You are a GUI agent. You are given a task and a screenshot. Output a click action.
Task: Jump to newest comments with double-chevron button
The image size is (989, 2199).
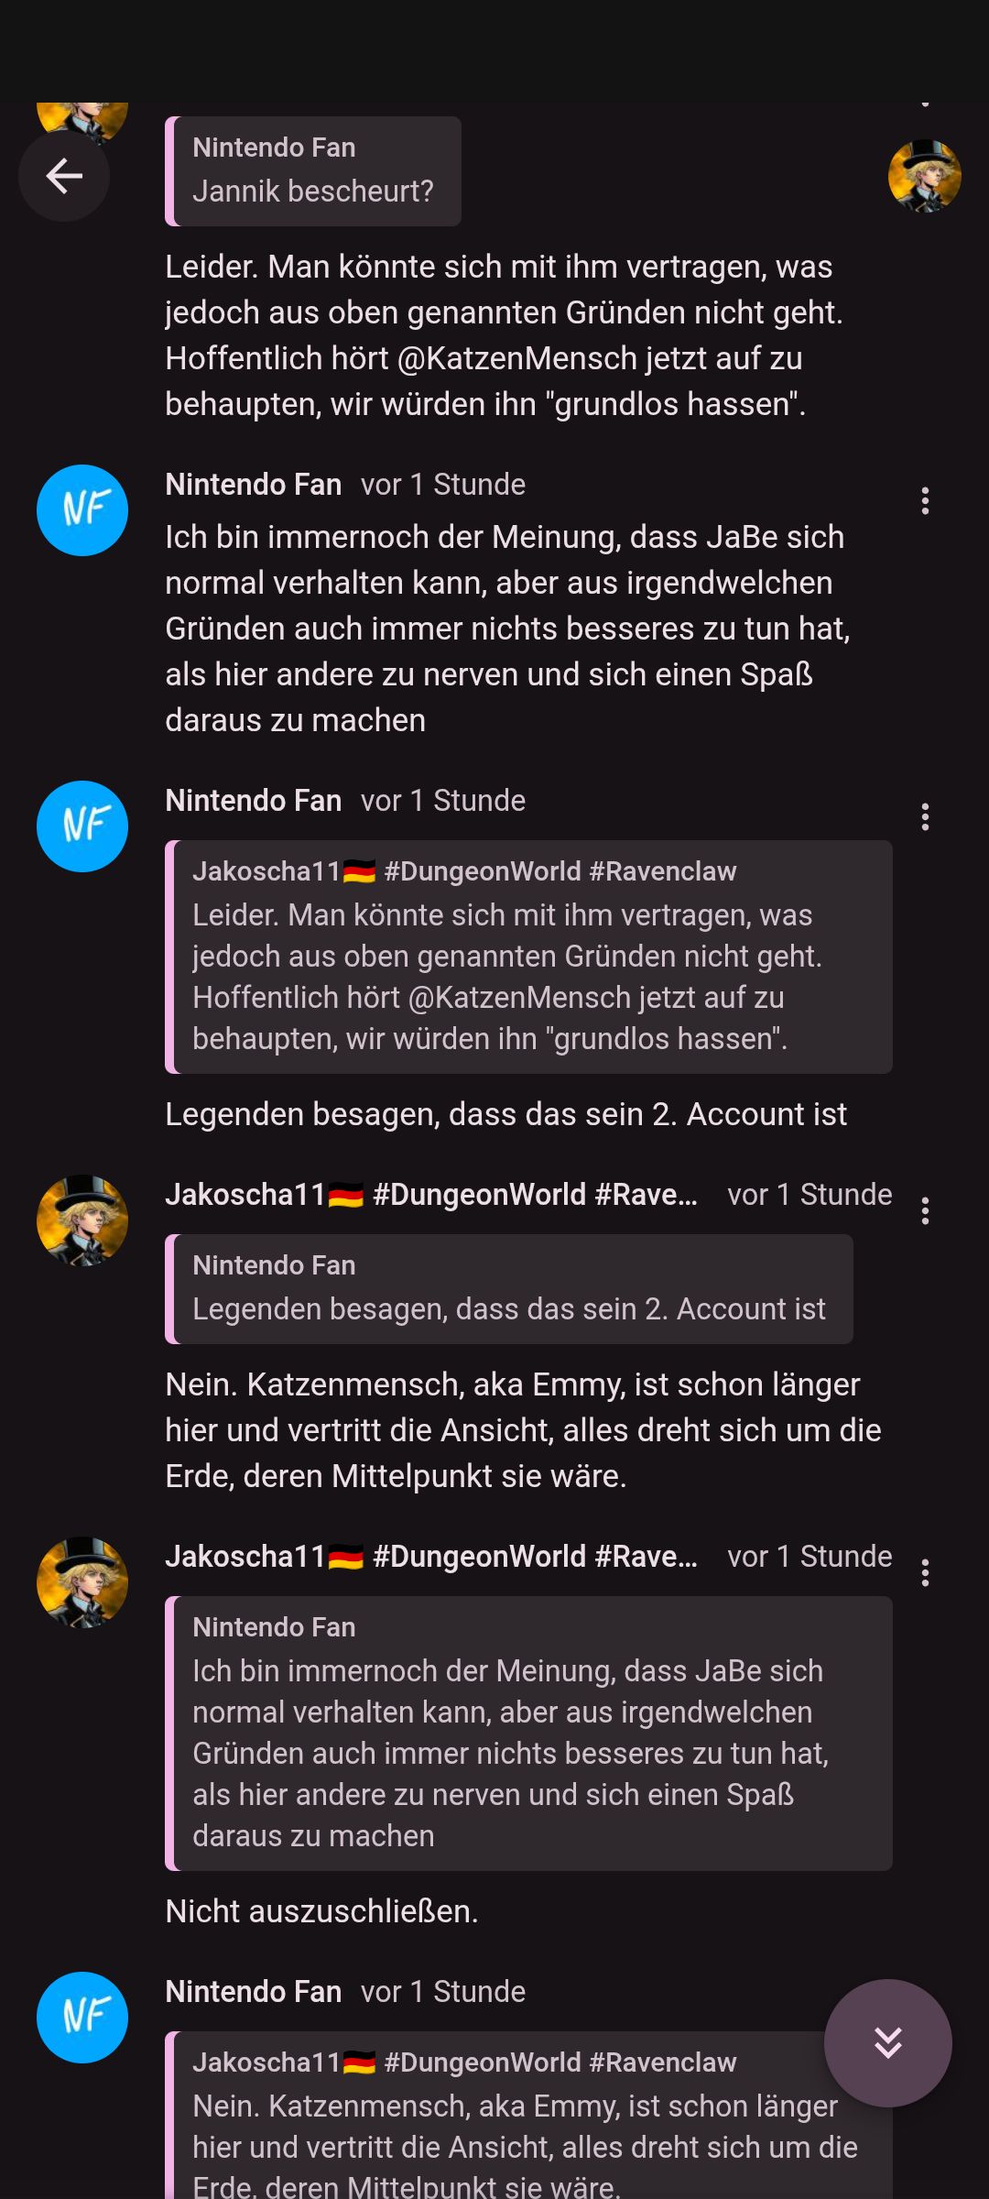click(887, 2042)
